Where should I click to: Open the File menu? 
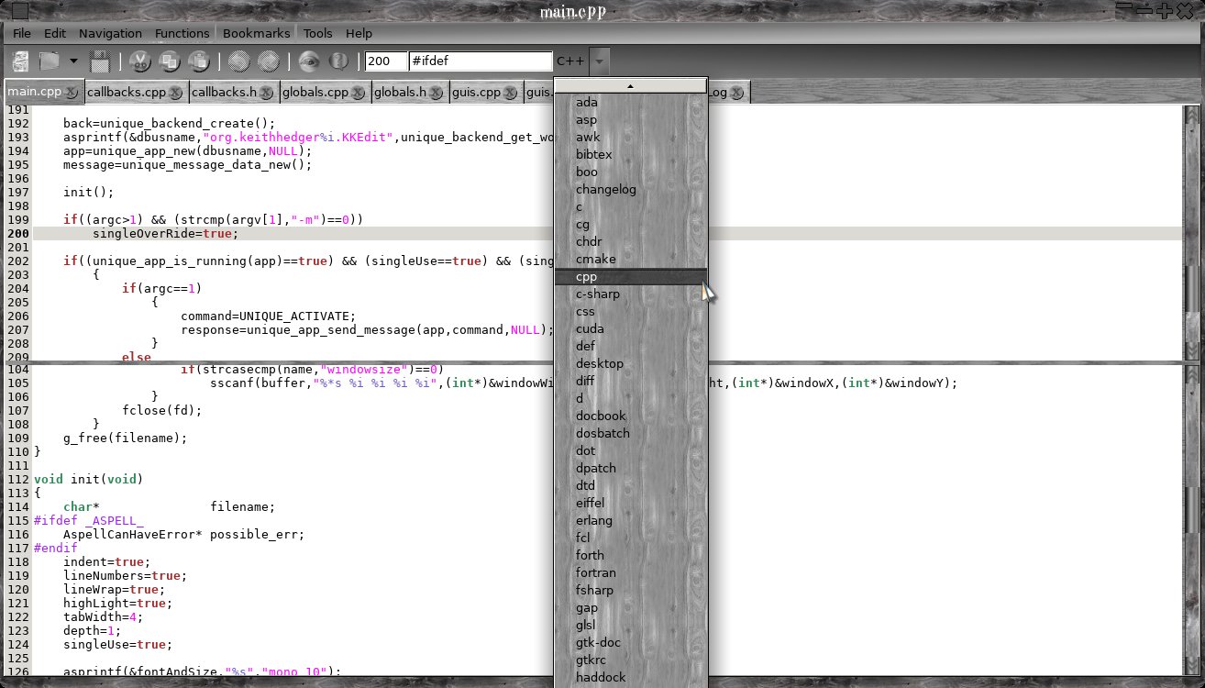coord(22,33)
